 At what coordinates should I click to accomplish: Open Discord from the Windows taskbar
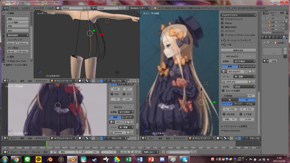162,159
